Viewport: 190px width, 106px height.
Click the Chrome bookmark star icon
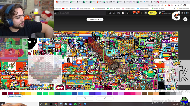[x=159, y=5]
